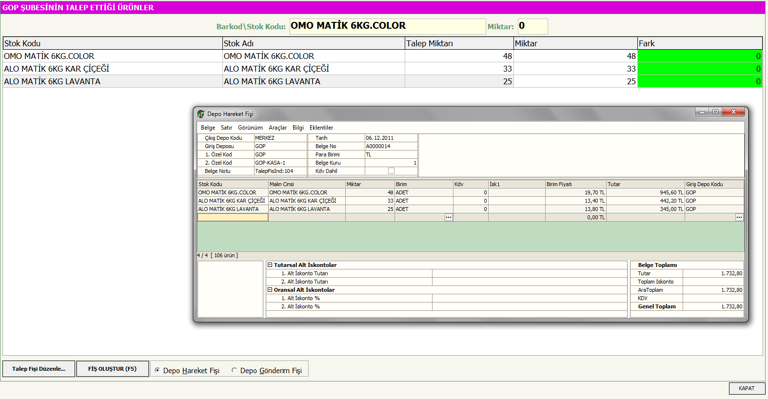Viewport: 768px width, 399px height.
Task: Open the Eklentiler menu
Action: (321, 128)
